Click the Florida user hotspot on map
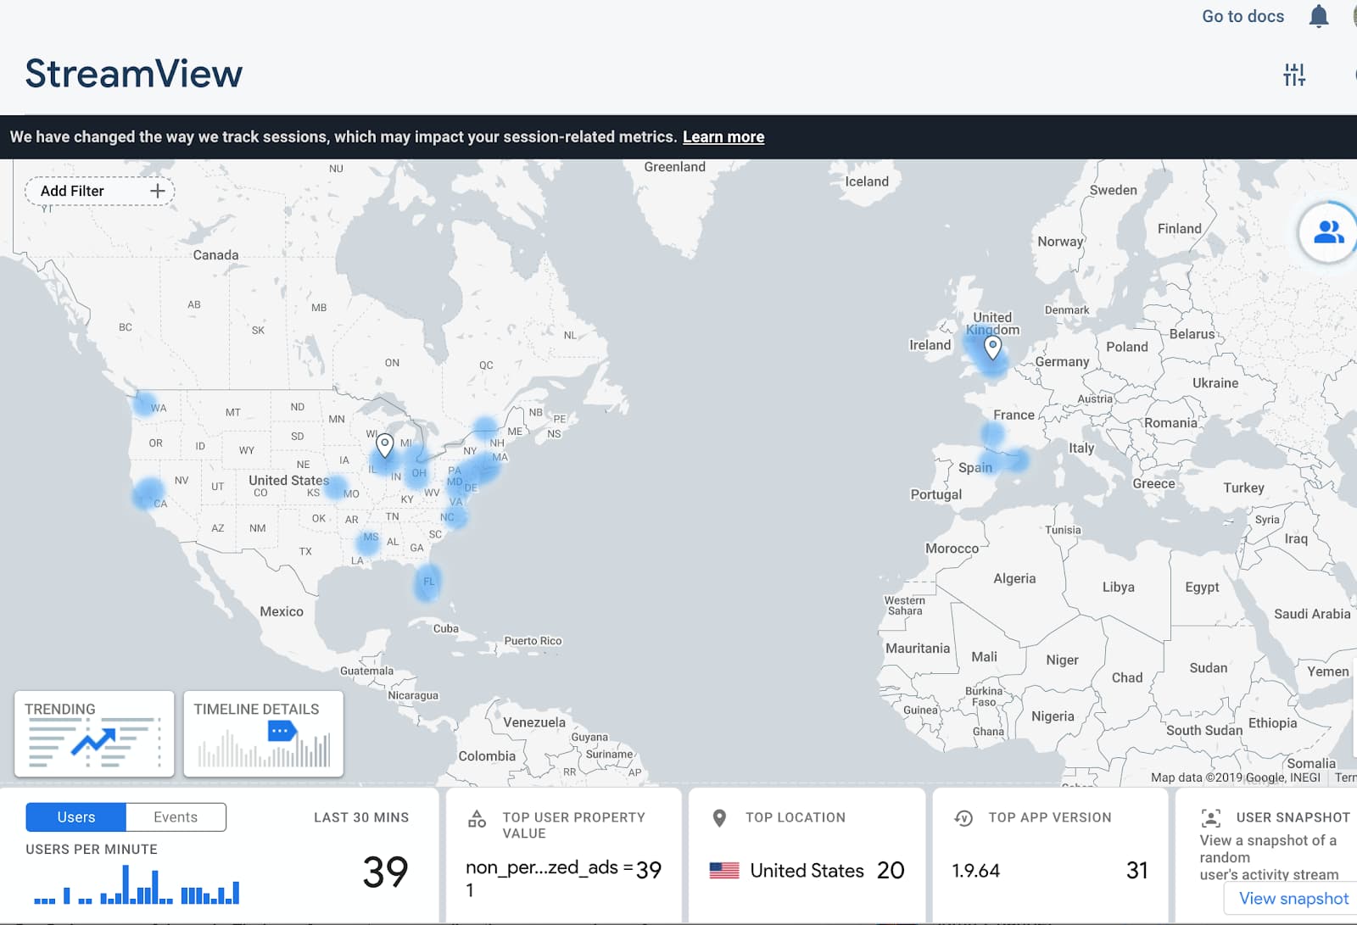Screen dimensions: 1357x925 pyautogui.click(x=428, y=582)
